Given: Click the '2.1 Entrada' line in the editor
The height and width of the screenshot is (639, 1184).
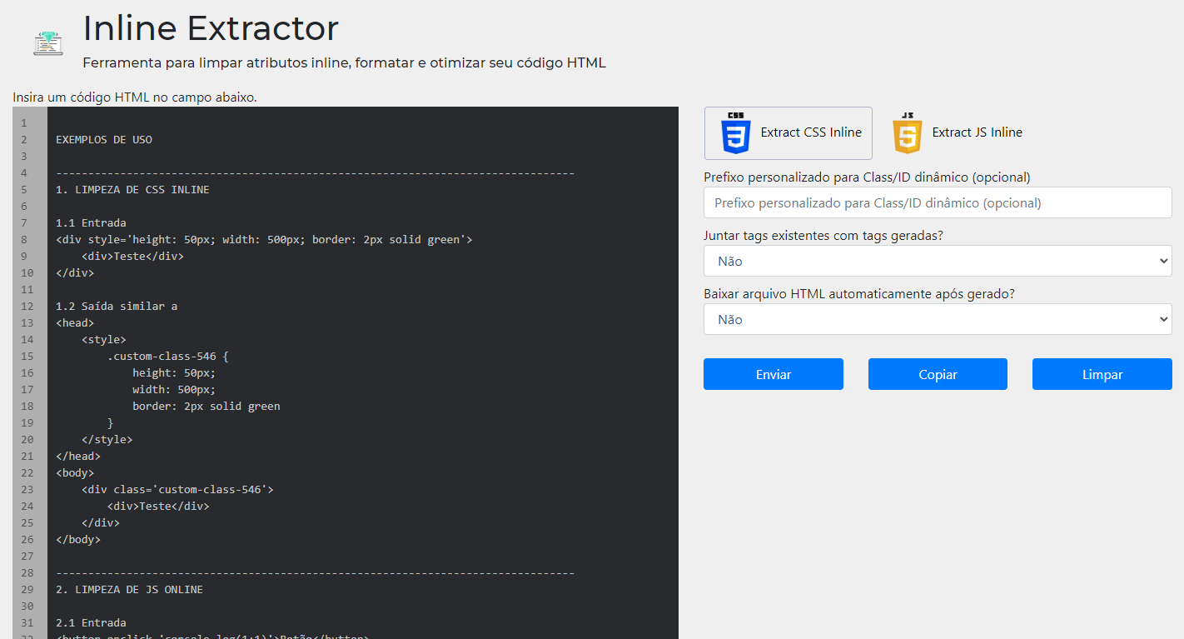Looking at the screenshot, I should point(91,622).
